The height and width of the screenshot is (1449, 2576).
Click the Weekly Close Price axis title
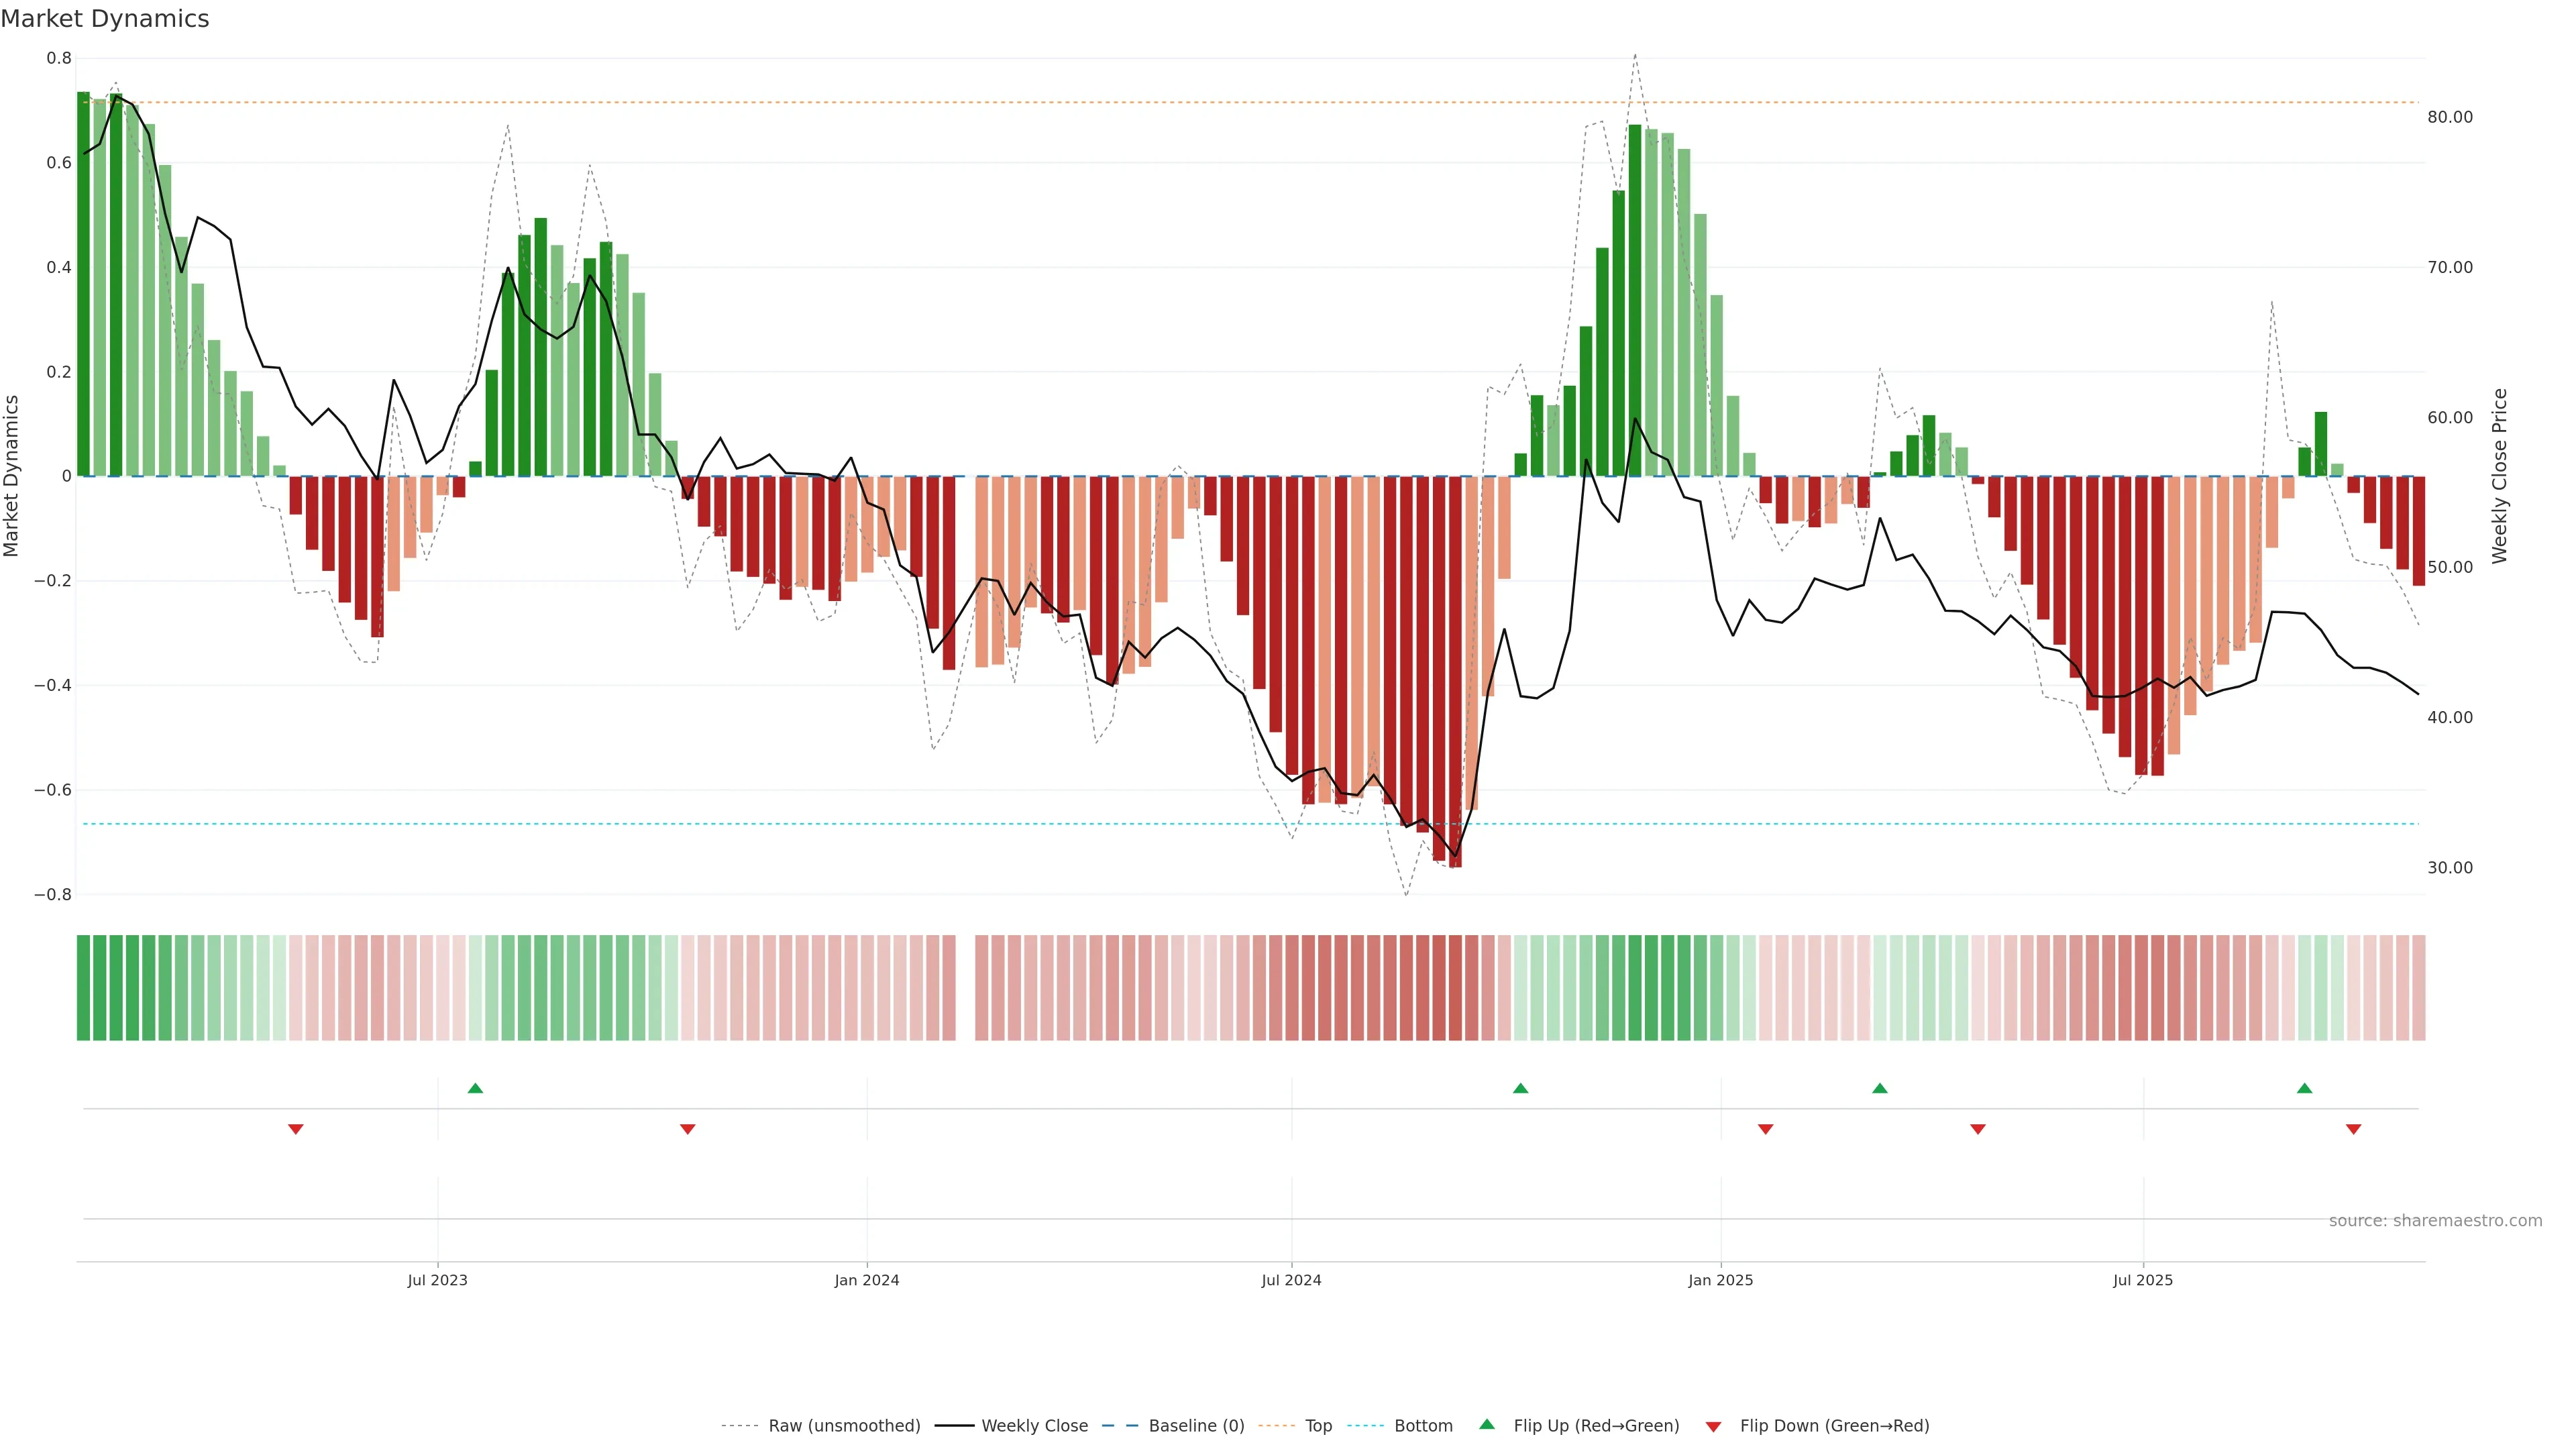[2499, 476]
